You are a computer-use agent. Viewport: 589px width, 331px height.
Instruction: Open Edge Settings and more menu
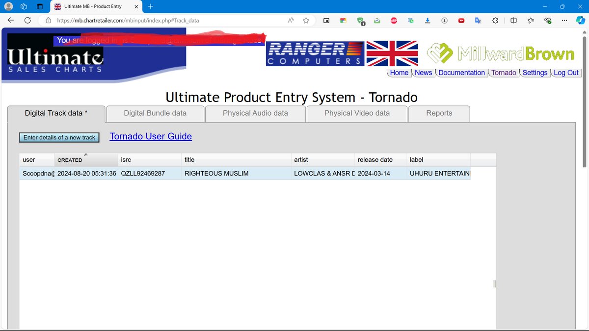tap(565, 21)
